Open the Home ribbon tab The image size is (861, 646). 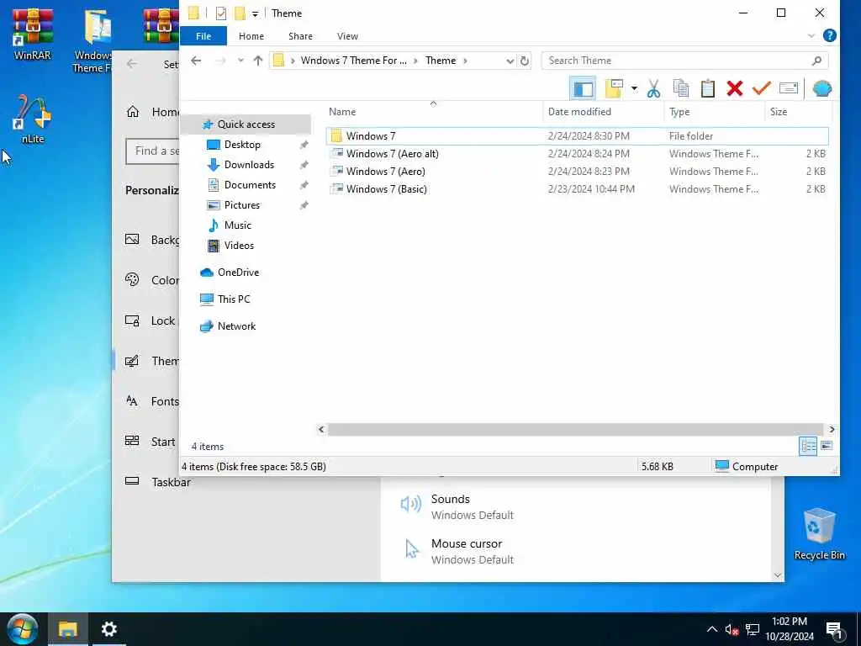tap(251, 36)
